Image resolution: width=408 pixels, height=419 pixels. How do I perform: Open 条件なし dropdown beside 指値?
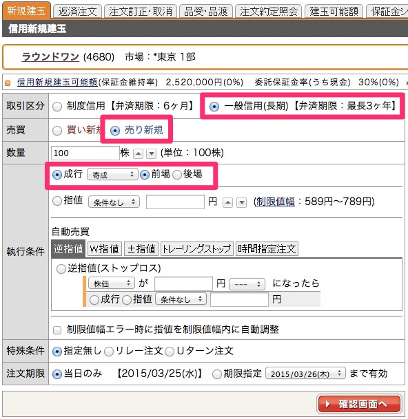pyautogui.click(x=114, y=202)
